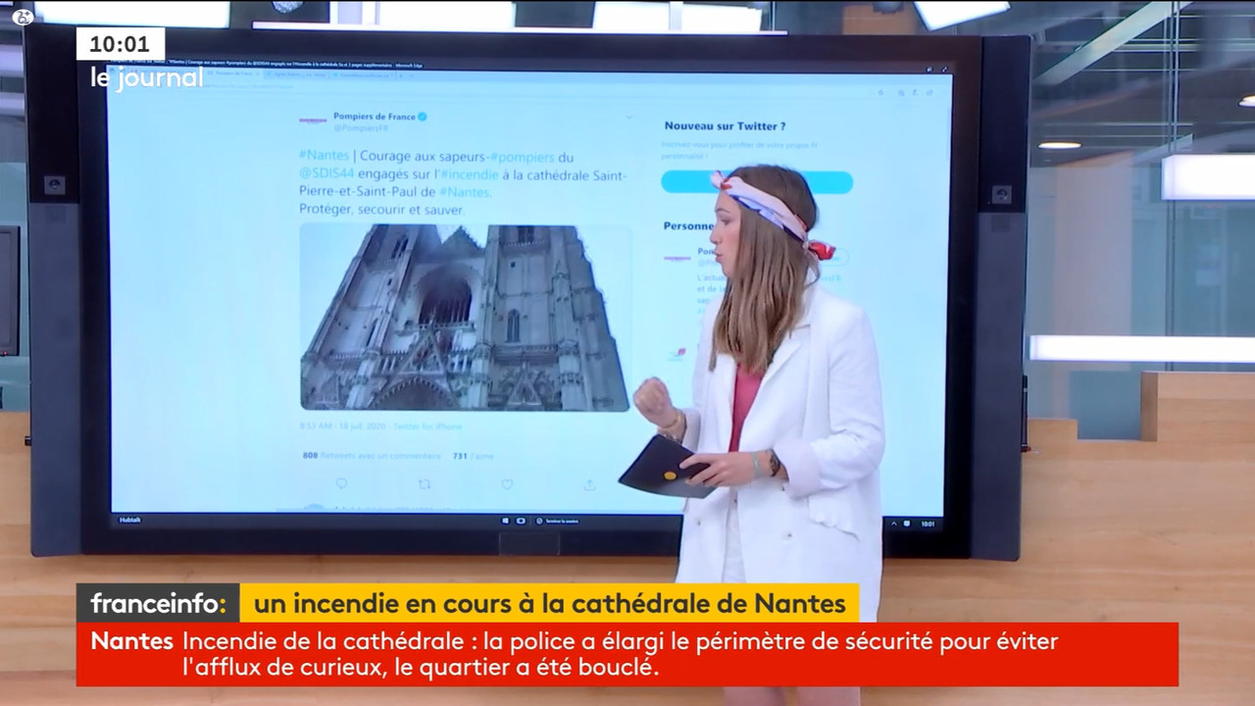The image size is (1255, 706).
Task: Open Pompiers de France account name
Action: click(375, 116)
